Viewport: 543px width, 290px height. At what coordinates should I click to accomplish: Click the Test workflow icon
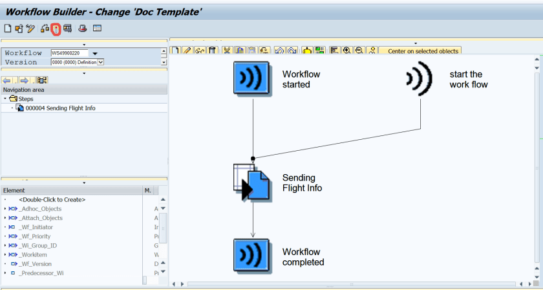tap(67, 28)
